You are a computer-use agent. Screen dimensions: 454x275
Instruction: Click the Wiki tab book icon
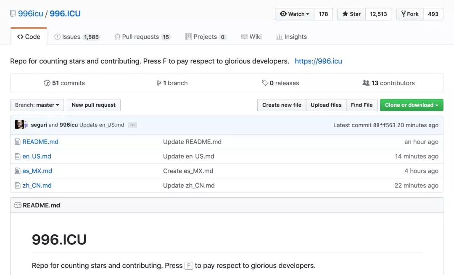click(244, 37)
